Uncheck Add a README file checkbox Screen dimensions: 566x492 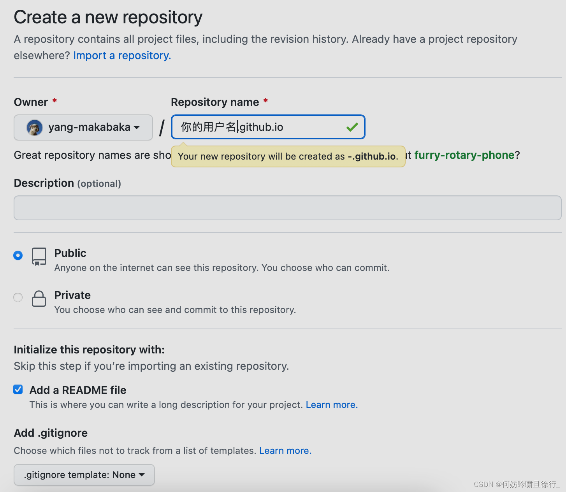tap(18, 389)
